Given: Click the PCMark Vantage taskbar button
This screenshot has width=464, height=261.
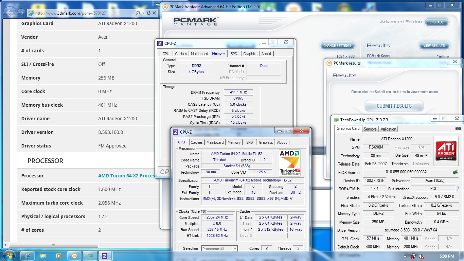Looking at the screenshot, I should point(74,256).
